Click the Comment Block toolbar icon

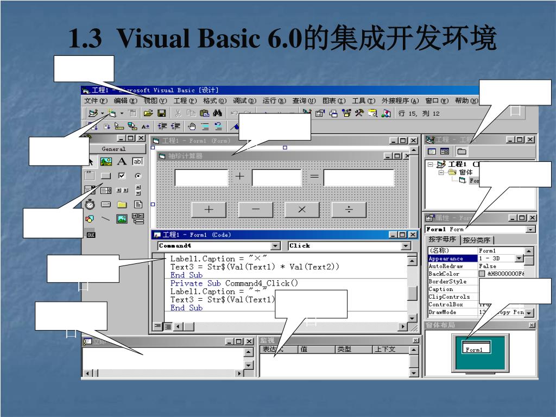point(205,126)
